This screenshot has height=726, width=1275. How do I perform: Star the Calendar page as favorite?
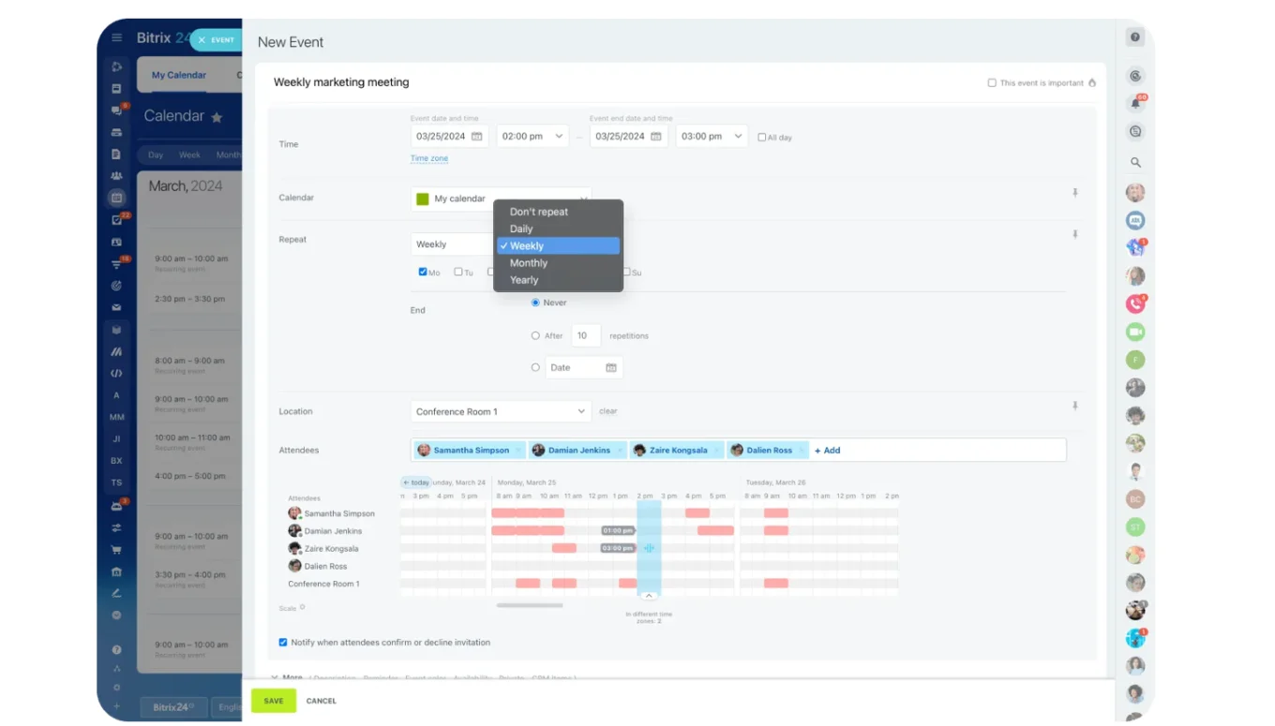coord(217,118)
